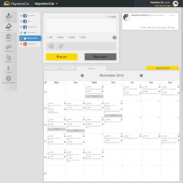
Task: Open the 13:07 post on November 2
Action: coord(94,88)
